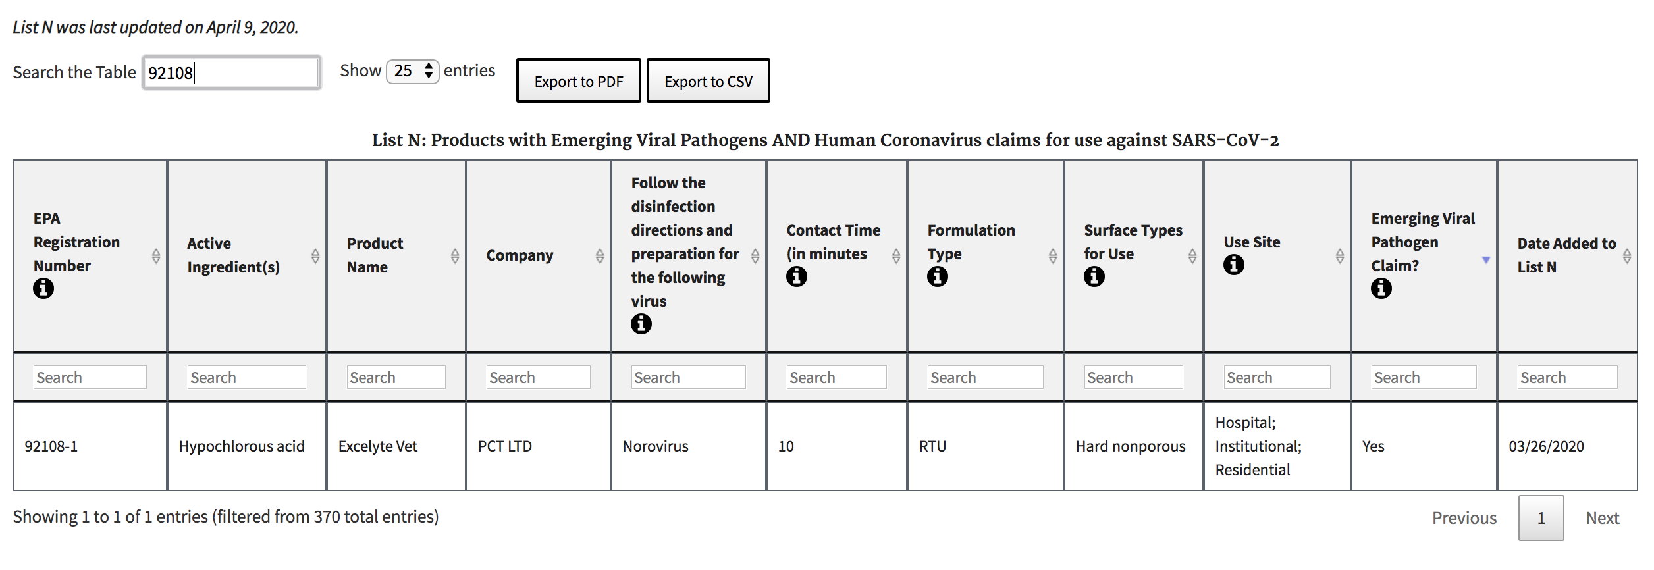Select page 1 in pagination

1541,518
